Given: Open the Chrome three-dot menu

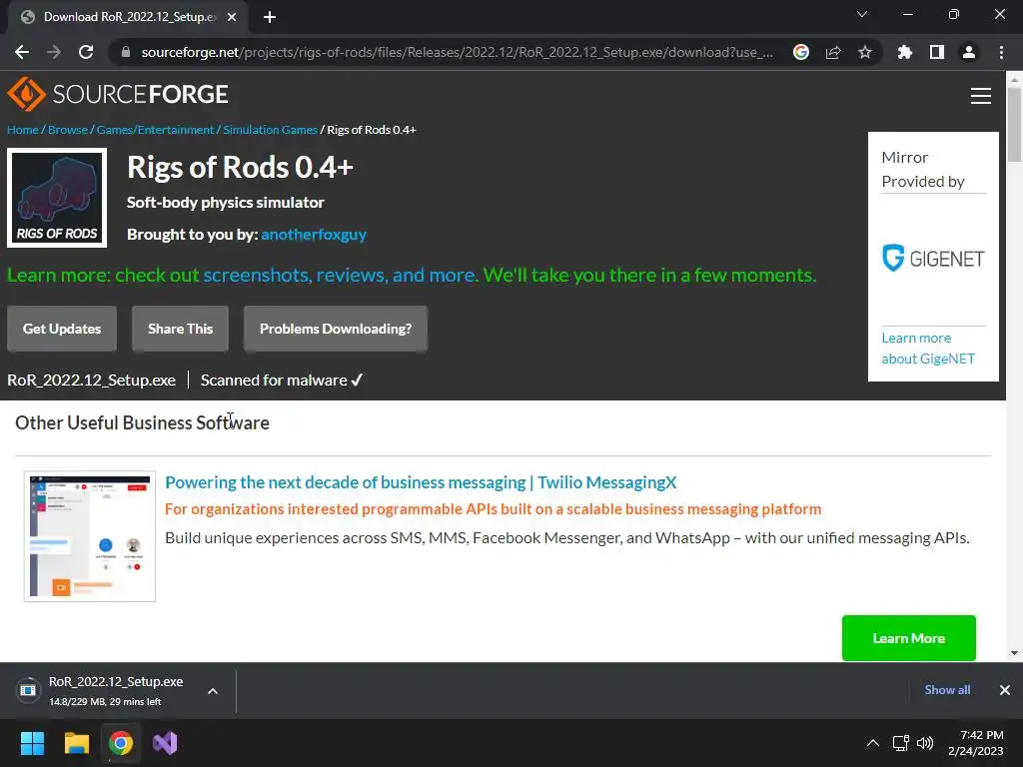Looking at the screenshot, I should click(1001, 52).
